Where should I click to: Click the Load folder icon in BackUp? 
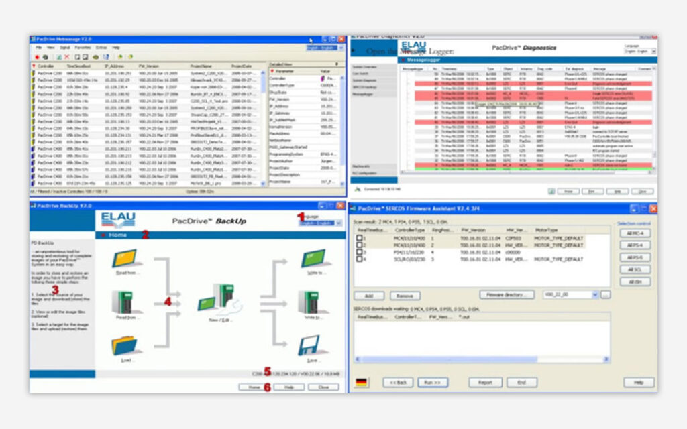coord(125,344)
